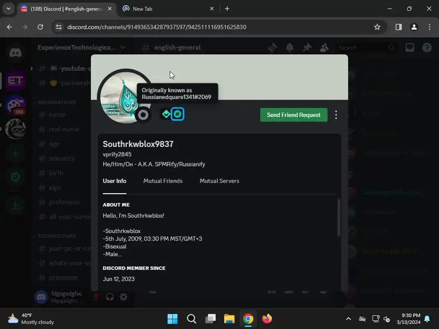This screenshot has width=439, height=329.
Task: Open weather widget Mostly cloudy
Action: pos(31,319)
